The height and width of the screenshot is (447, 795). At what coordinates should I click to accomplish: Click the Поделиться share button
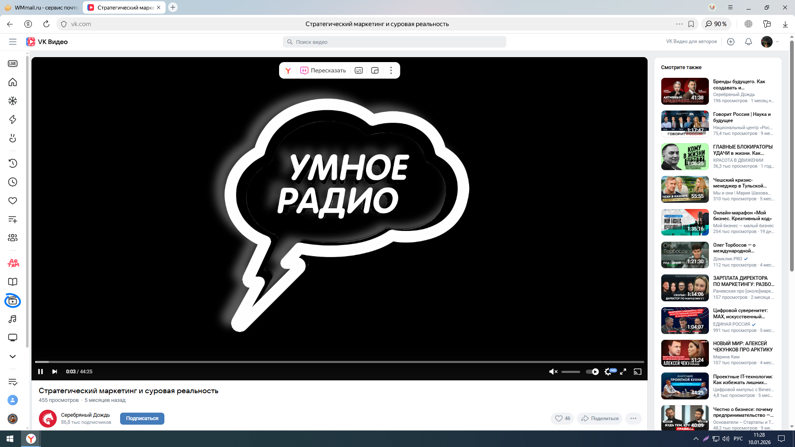(x=600, y=418)
